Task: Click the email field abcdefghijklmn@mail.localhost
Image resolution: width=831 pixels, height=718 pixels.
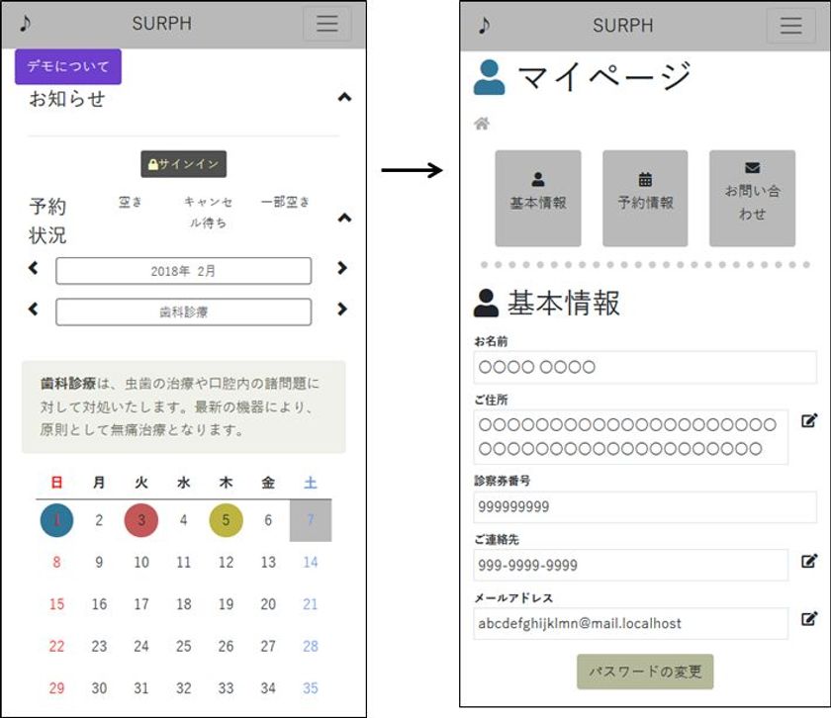Action: pos(631,623)
